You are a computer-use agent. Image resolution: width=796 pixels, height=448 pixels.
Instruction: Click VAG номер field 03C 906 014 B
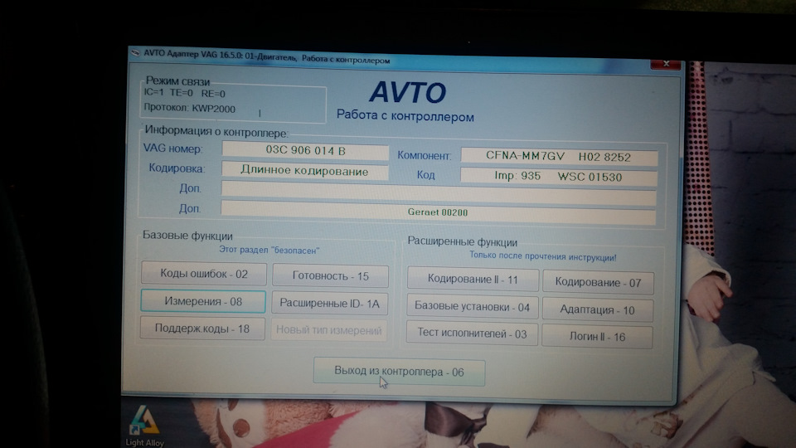(x=305, y=150)
